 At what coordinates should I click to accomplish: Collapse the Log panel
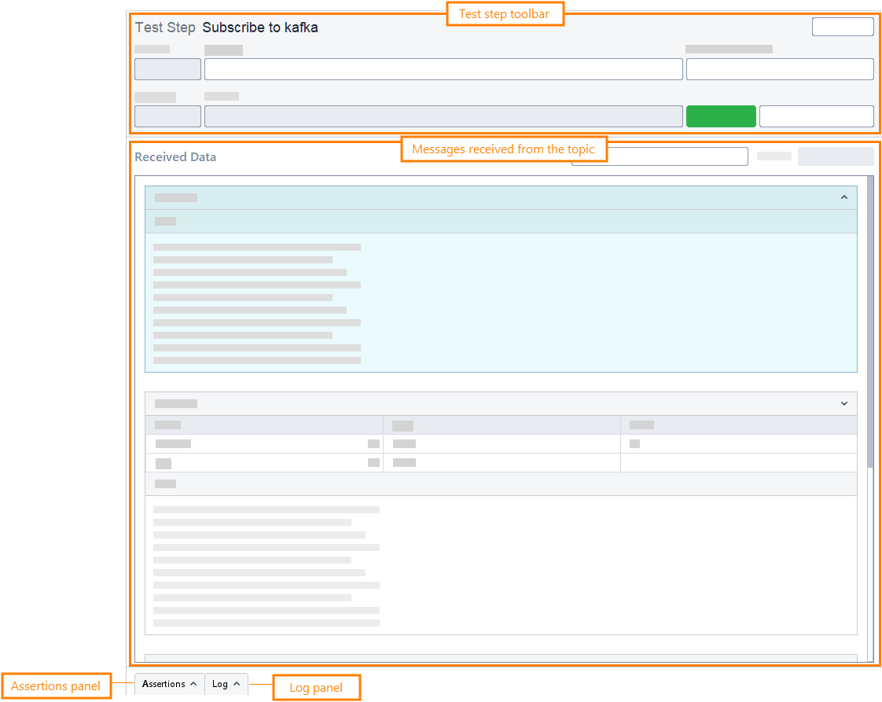[238, 683]
